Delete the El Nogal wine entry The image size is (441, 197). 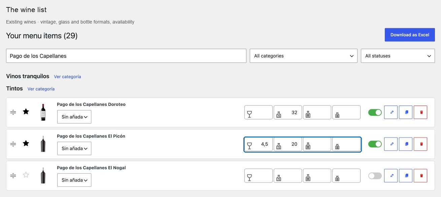[420, 175]
